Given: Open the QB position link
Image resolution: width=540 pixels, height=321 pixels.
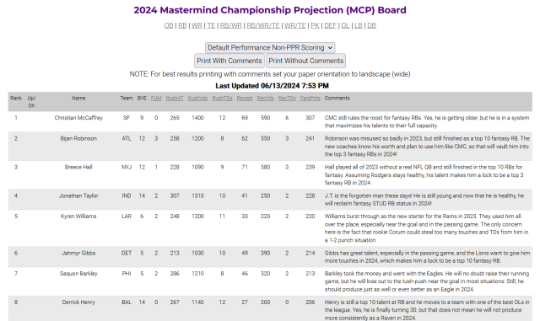Looking at the screenshot, I should 169,25.
